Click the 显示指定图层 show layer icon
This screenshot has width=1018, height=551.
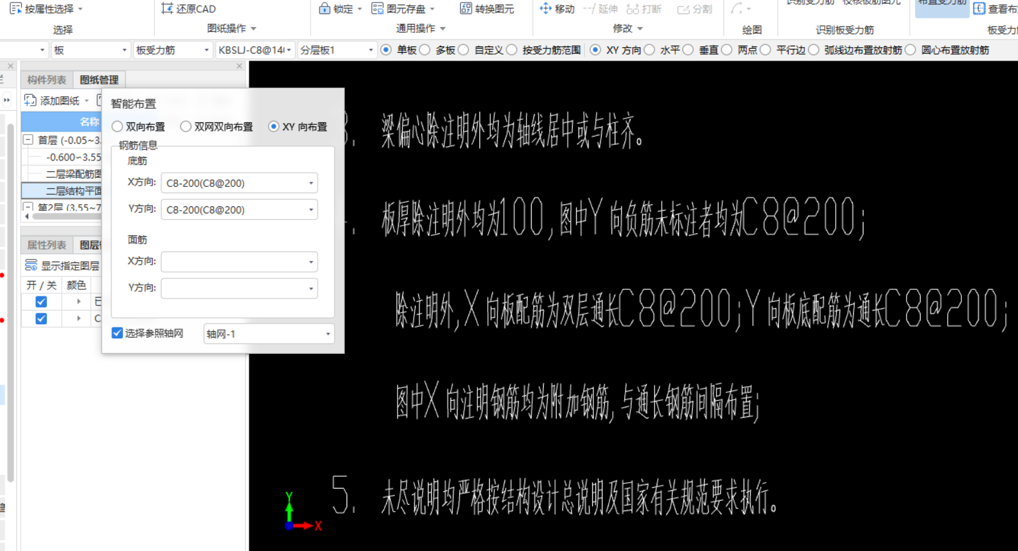coord(30,266)
